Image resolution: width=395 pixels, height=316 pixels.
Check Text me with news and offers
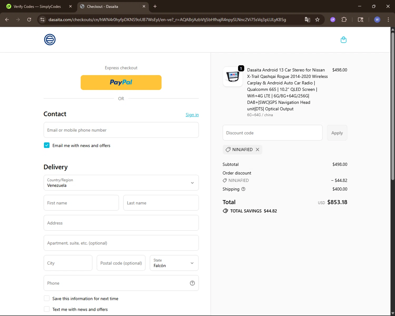click(x=47, y=309)
